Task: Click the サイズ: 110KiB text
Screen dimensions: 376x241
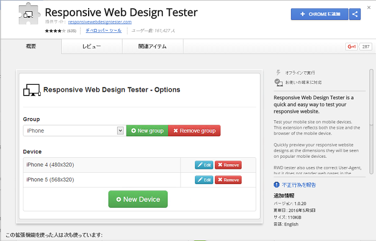Action: (x=287, y=217)
